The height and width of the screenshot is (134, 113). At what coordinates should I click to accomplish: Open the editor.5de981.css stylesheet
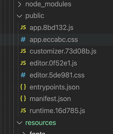coord(57,75)
